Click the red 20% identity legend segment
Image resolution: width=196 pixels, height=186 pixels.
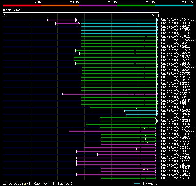[x=22, y=6]
